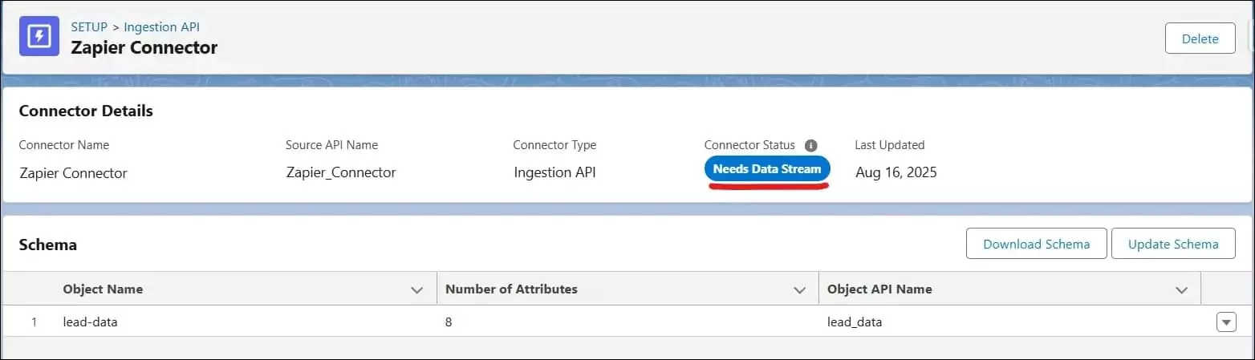
Task: Click the Connector Details heading
Action: pos(86,111)
